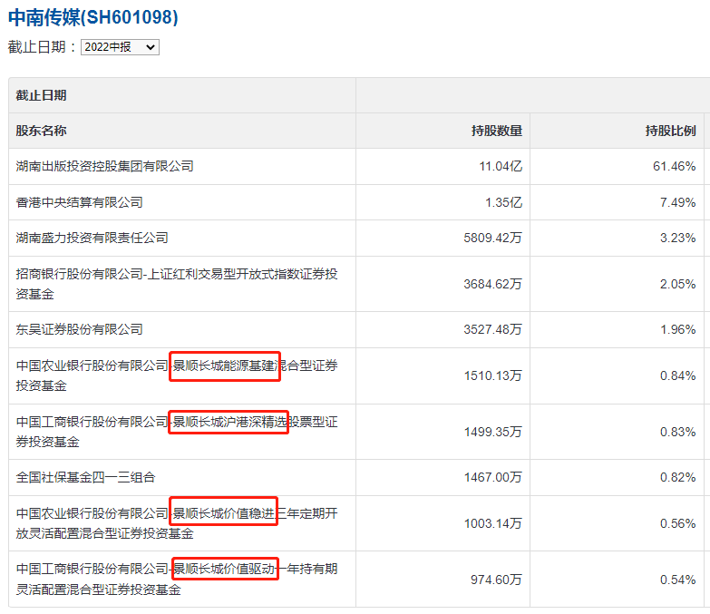The image size is (710, 614).
Task: Click the 3527.48万 holding amount
Action: [x=492, y=329]
